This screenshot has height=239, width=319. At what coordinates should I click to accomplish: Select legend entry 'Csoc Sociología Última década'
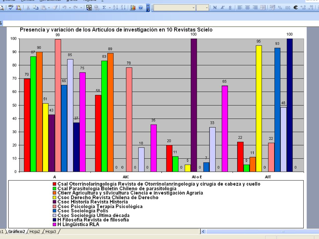pyautogui.click(x=93, y=215)
